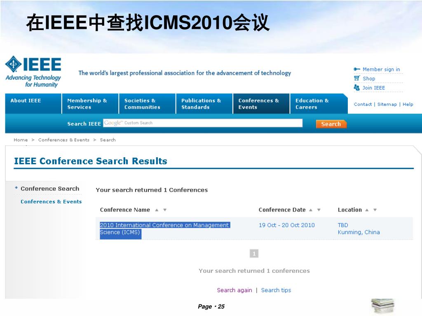Click the Member sign in key icon
Screen dimensions: 422x316
click(x=357, y=69)
